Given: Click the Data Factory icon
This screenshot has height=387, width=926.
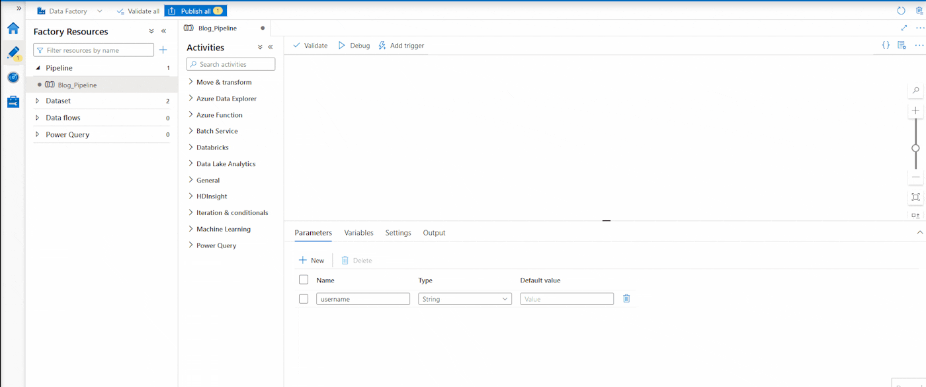Looking at the screenshot, I should click(41, 11).
